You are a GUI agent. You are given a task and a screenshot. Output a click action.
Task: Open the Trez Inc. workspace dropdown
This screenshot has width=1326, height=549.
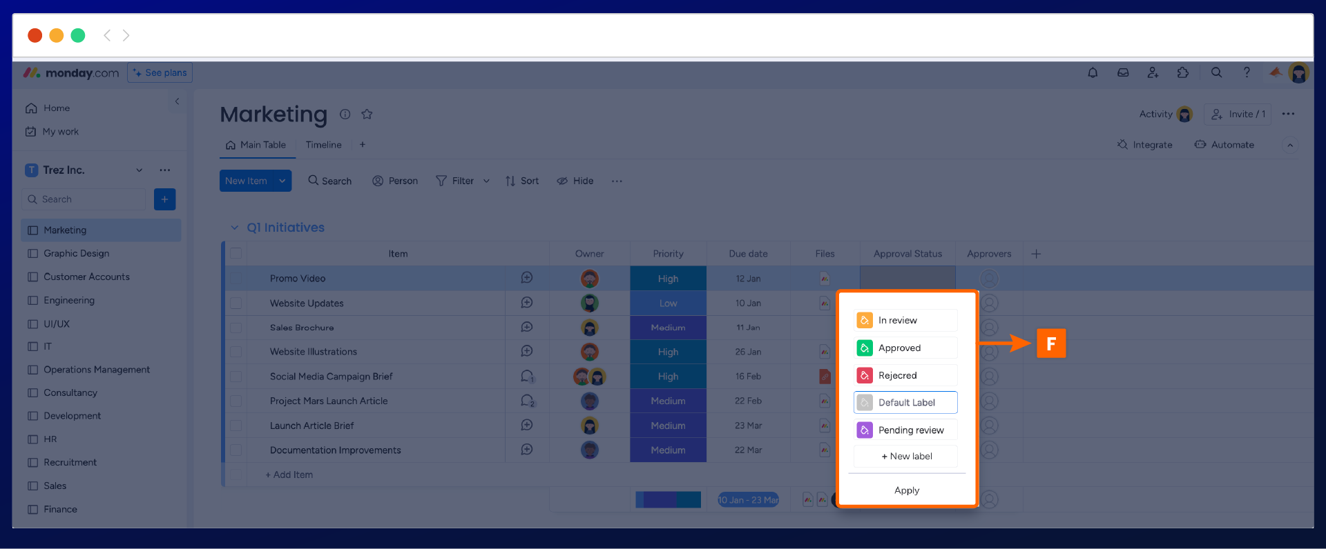[x=140, y=170]
